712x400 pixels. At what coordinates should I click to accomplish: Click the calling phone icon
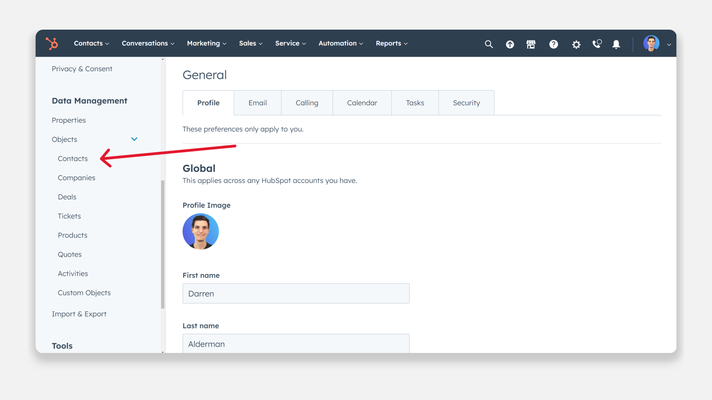(597, 44)
